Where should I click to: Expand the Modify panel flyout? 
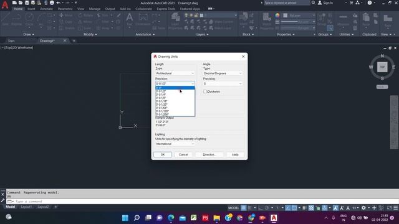click(90, 34)
